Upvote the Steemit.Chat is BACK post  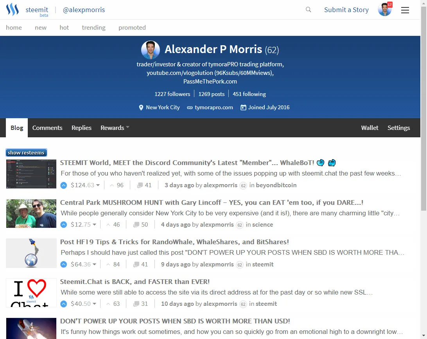[63, 304]
